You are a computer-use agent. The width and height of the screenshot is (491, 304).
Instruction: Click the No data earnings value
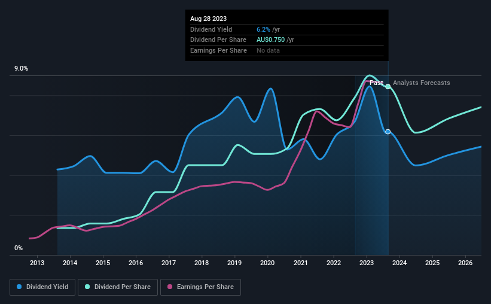268,50
